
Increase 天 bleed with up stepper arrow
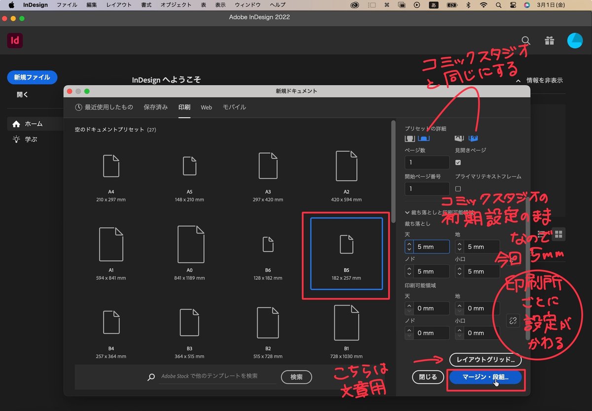tap(409, 243)
